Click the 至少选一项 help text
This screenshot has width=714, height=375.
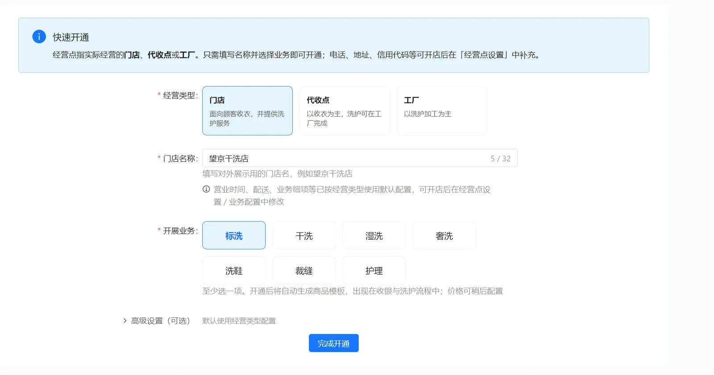pos(353,291)
